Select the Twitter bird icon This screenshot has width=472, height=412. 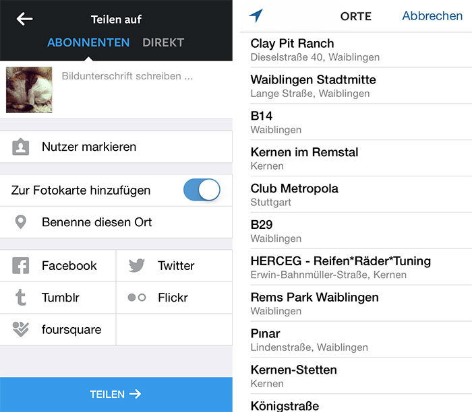pos(137,266)
